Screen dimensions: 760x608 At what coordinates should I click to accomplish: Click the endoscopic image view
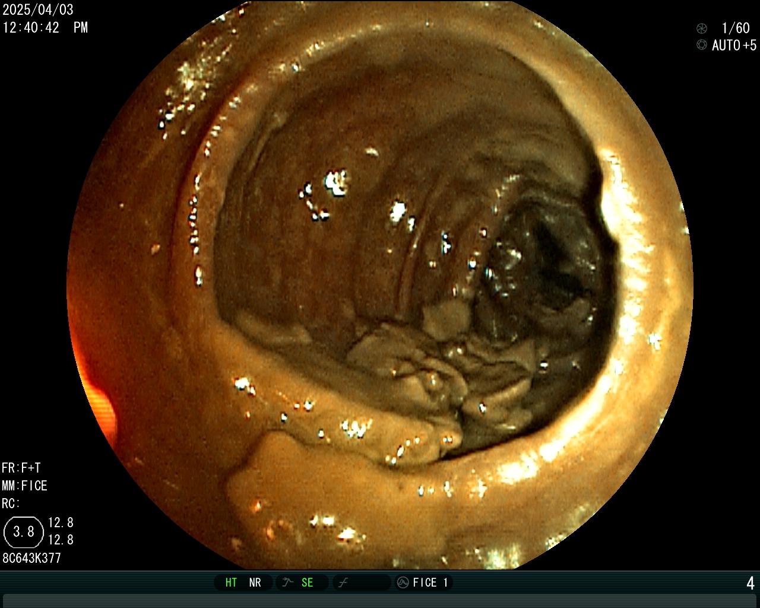(380, 285)
